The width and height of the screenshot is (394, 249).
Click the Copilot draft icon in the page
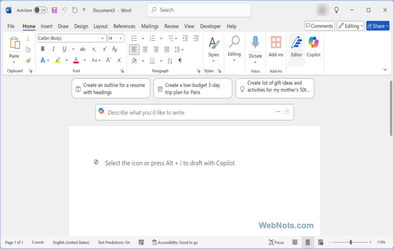click(96, 162)
